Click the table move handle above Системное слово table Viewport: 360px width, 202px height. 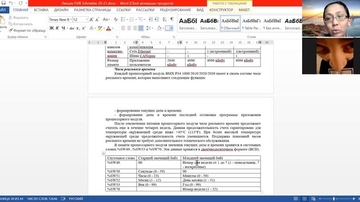point(103,154)
